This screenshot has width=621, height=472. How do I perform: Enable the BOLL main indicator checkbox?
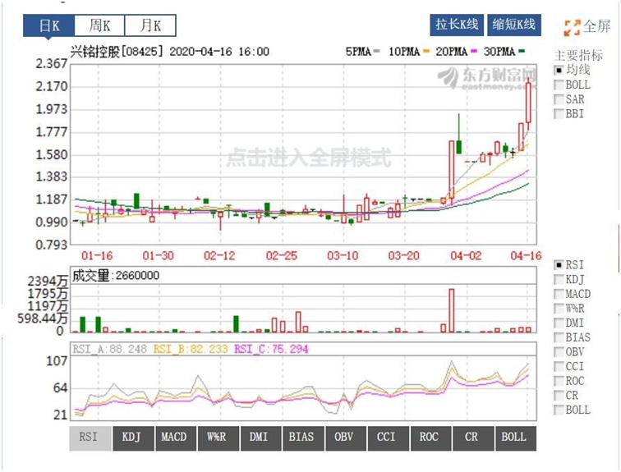[559, 85]
